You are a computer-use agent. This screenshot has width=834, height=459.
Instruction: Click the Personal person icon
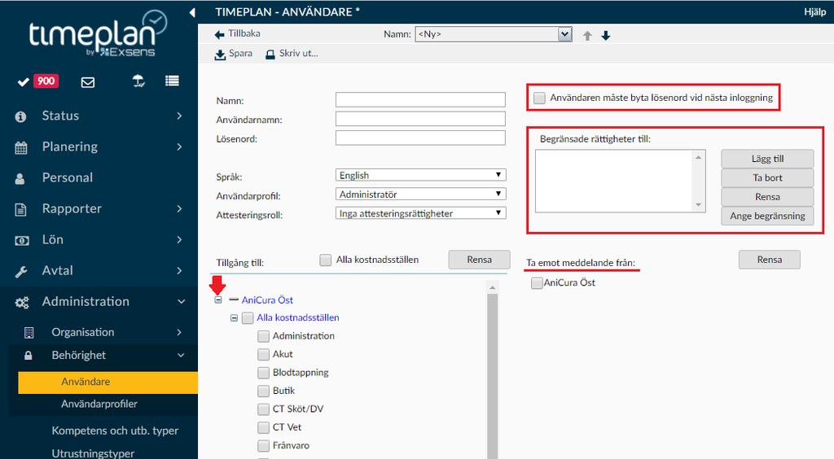point(20,178)
